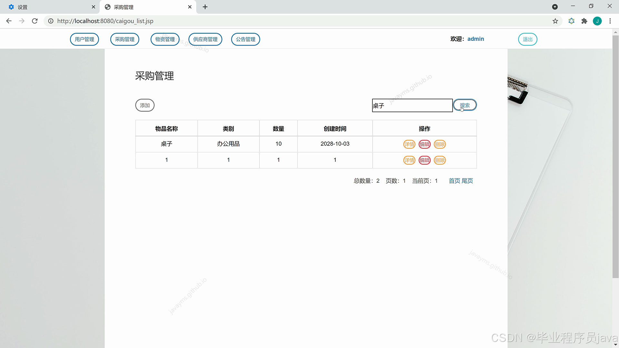The image size is (619, 348).
Task: Go back to the previous page
Action: 9,21
